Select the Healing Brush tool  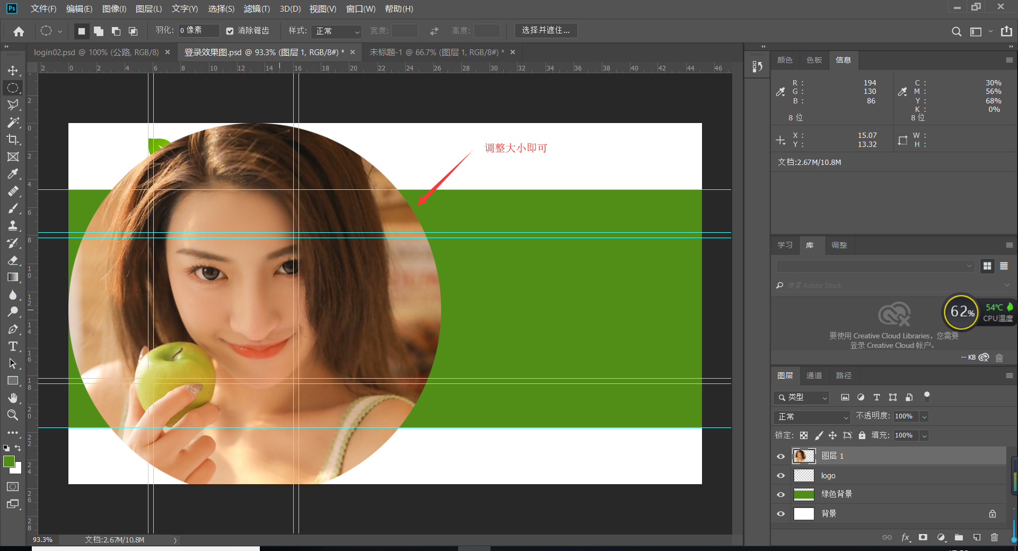coord(13,191)
